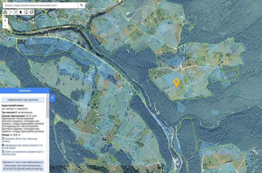Click the Кадастровий номер label

point(13,105)
